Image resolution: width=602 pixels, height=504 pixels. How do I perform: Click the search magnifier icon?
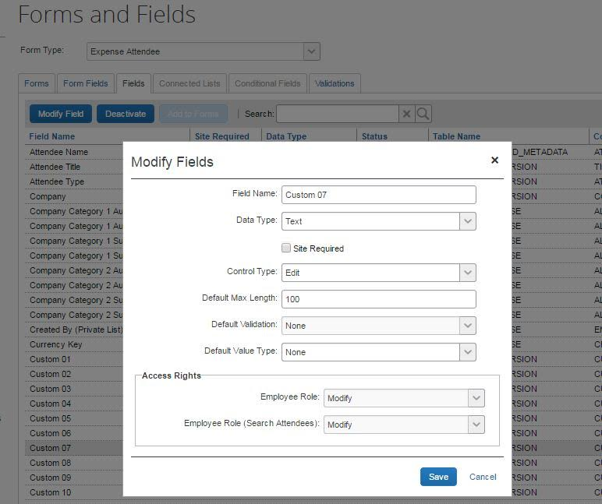pos(423,114)
